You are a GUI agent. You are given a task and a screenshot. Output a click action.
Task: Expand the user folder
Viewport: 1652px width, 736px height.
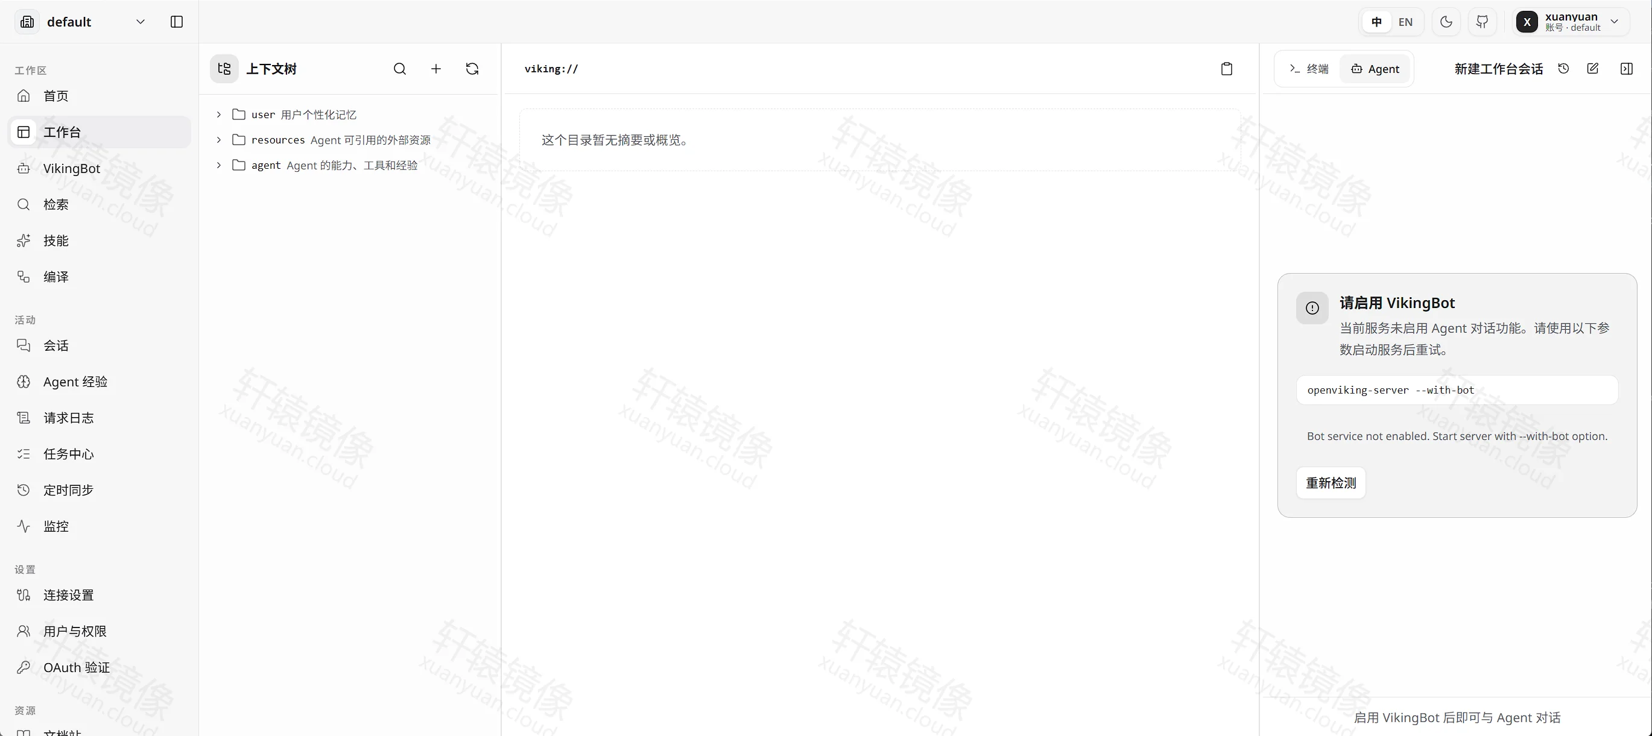pyautogui.click(x=219, y=115)
